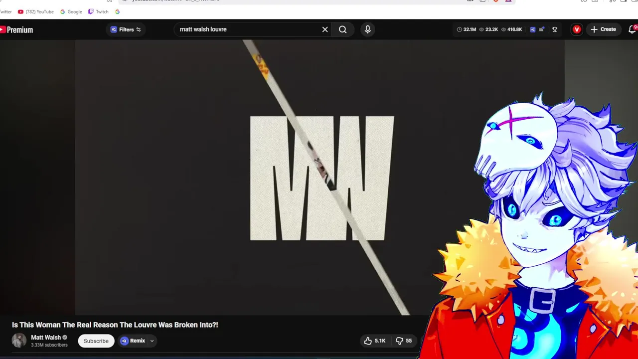Click the video player showing MW logo

point(319,178)
